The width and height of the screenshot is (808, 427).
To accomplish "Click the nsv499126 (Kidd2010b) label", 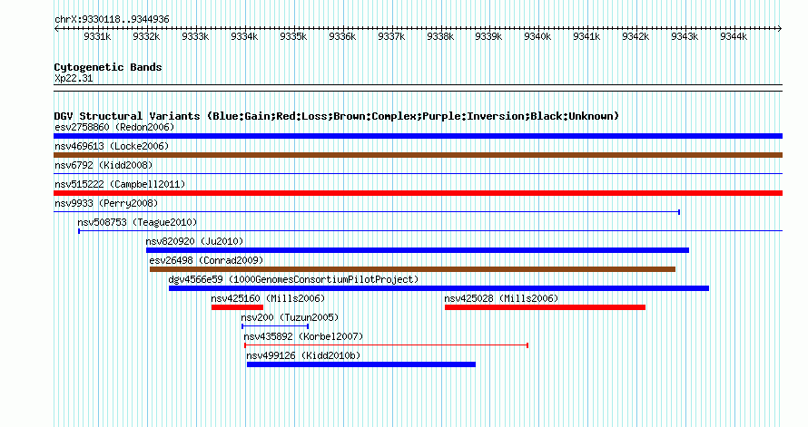I will pyautogui.click(x=303, y=355).
